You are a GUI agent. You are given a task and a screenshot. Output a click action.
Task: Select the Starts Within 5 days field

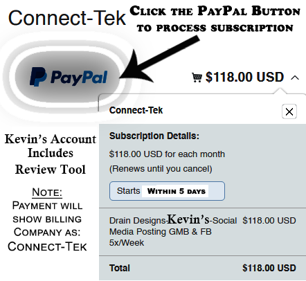tap(167, 191)
